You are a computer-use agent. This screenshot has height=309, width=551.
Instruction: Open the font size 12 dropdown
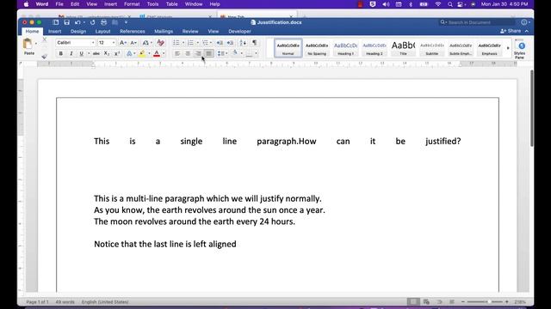tap(114, 43)
